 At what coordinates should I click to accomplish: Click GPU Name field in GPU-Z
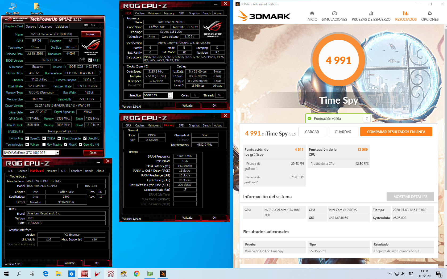click(51, 34)
